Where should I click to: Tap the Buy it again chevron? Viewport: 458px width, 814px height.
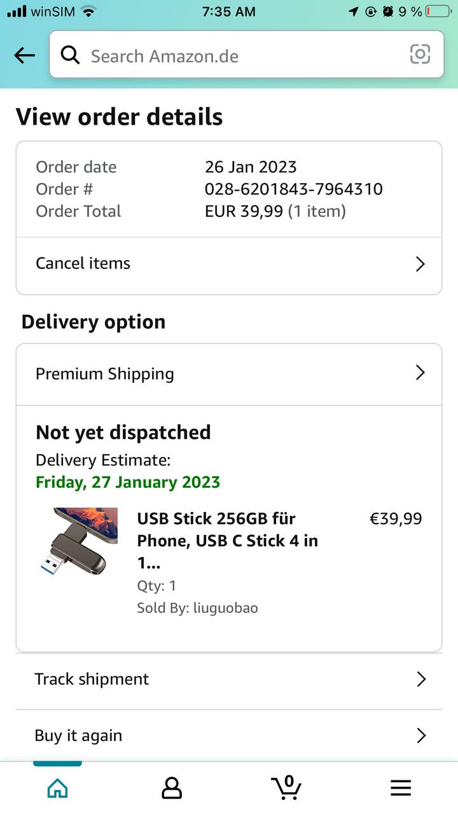pyautogui.click(x=420, y=736)
